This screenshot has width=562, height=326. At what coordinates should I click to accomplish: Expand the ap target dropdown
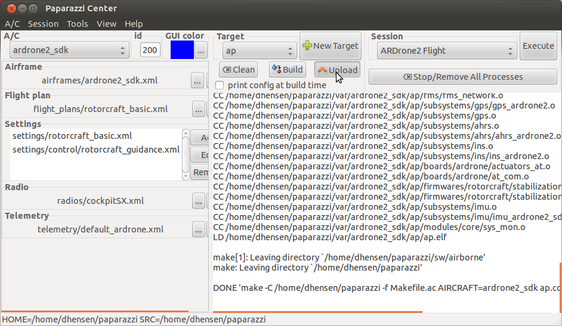point(260,51)
